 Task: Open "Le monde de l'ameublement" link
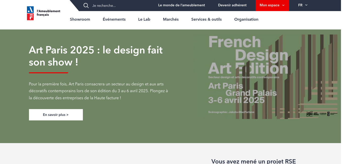[182, 5]
